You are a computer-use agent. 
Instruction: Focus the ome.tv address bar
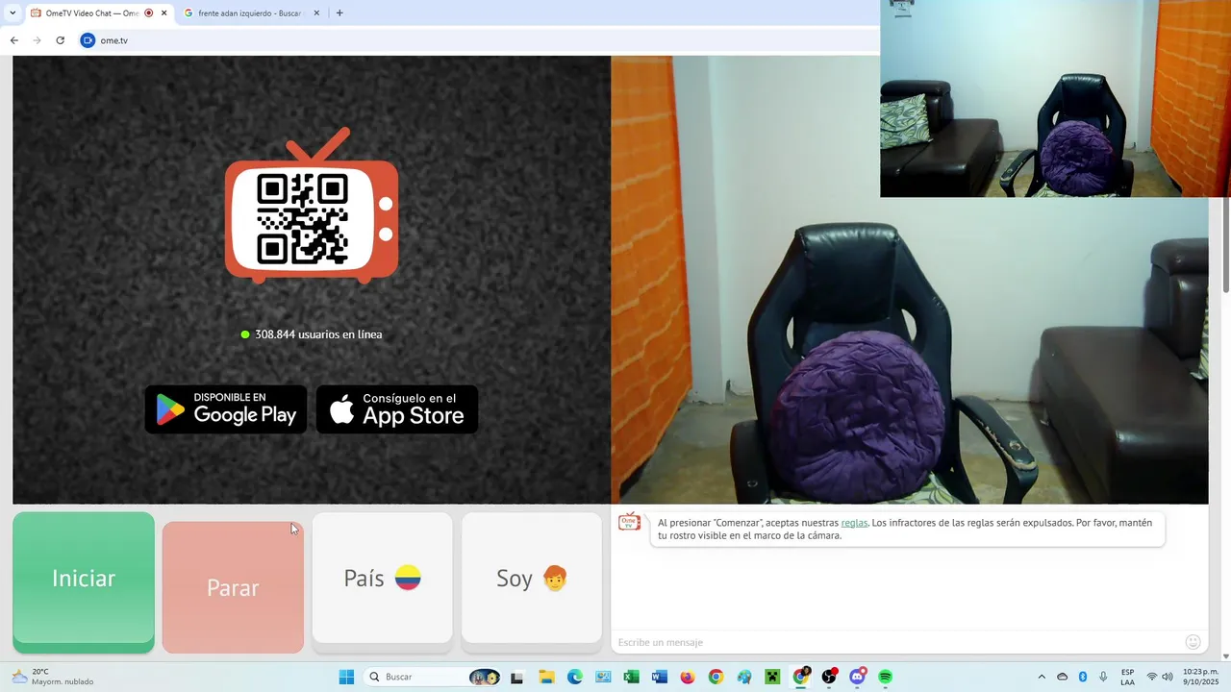click(481, 40)
